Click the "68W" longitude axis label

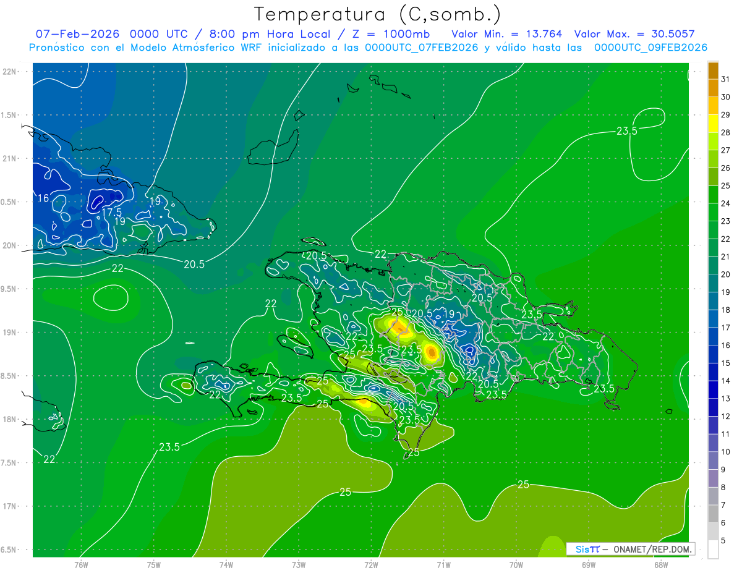click(661, 564)
